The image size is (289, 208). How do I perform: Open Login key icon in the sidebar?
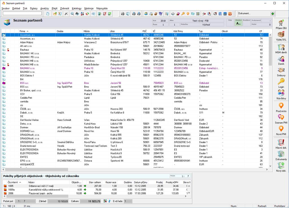tap(281, 83)
